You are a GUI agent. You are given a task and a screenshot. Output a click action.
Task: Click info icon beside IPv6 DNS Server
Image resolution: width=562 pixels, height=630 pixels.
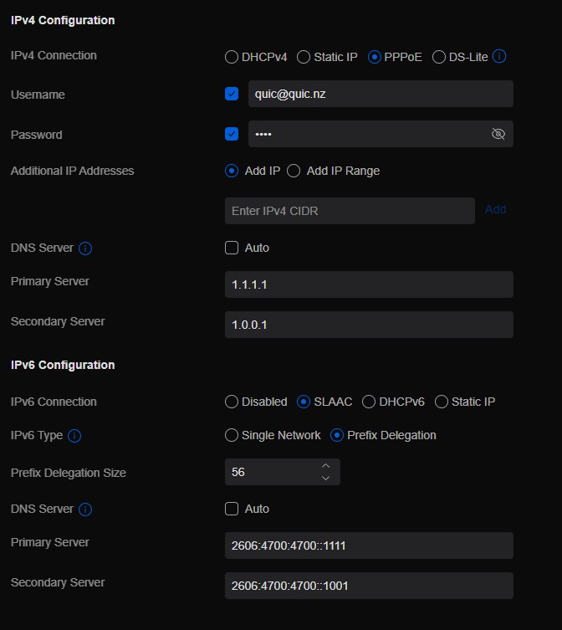click(x=85, y=510)
